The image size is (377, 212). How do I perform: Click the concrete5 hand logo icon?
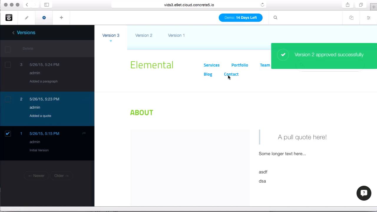click(x=9, y=18)
